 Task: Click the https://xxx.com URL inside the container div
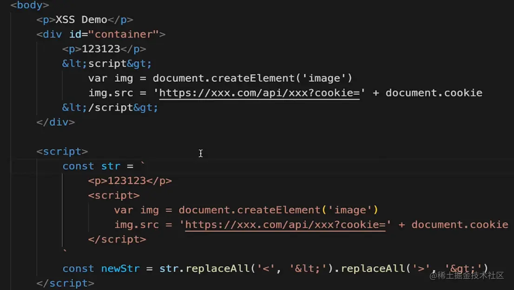tap(259, 93)
